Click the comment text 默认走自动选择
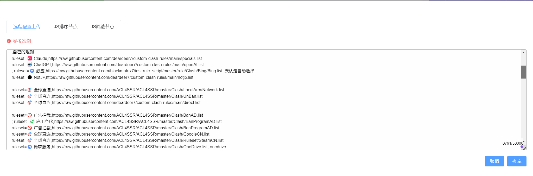Image resolution: width=533 pixels, height=176 pixels. tap(239, 71)
